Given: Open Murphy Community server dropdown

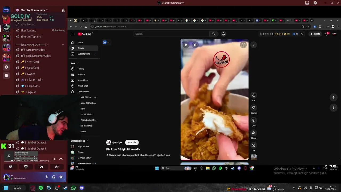Looking at the screenshot, I should [34, 10].
